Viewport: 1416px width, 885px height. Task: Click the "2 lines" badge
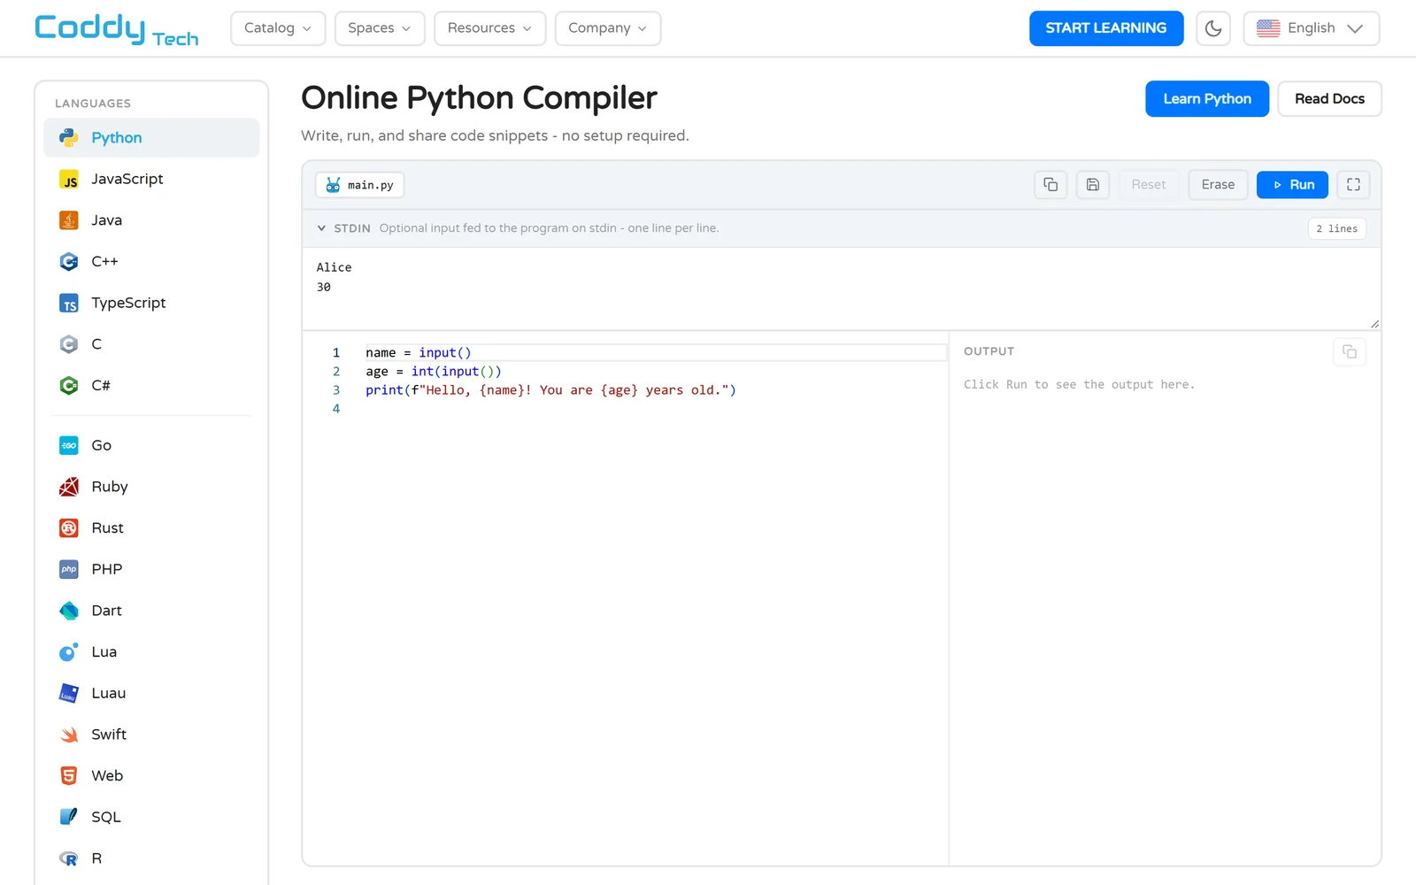[x=1336, y=228]
